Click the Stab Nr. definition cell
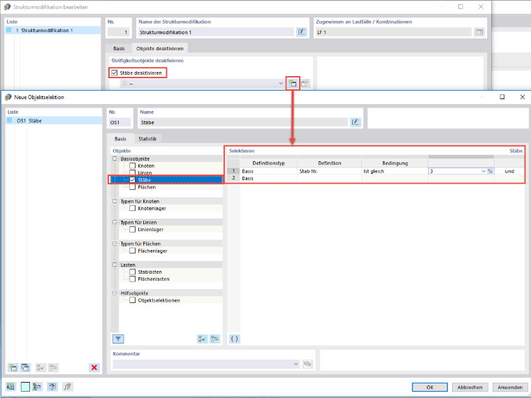This screenshot has height=398, width=531. click(330, 171)
